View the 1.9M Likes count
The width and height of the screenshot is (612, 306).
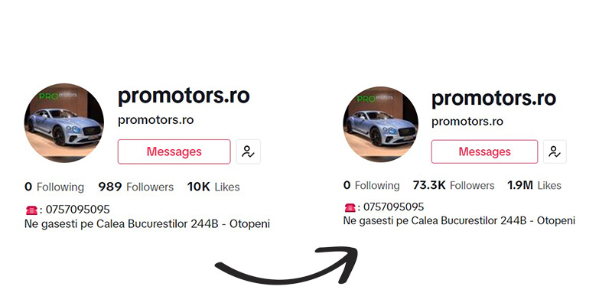pos(534,185)
